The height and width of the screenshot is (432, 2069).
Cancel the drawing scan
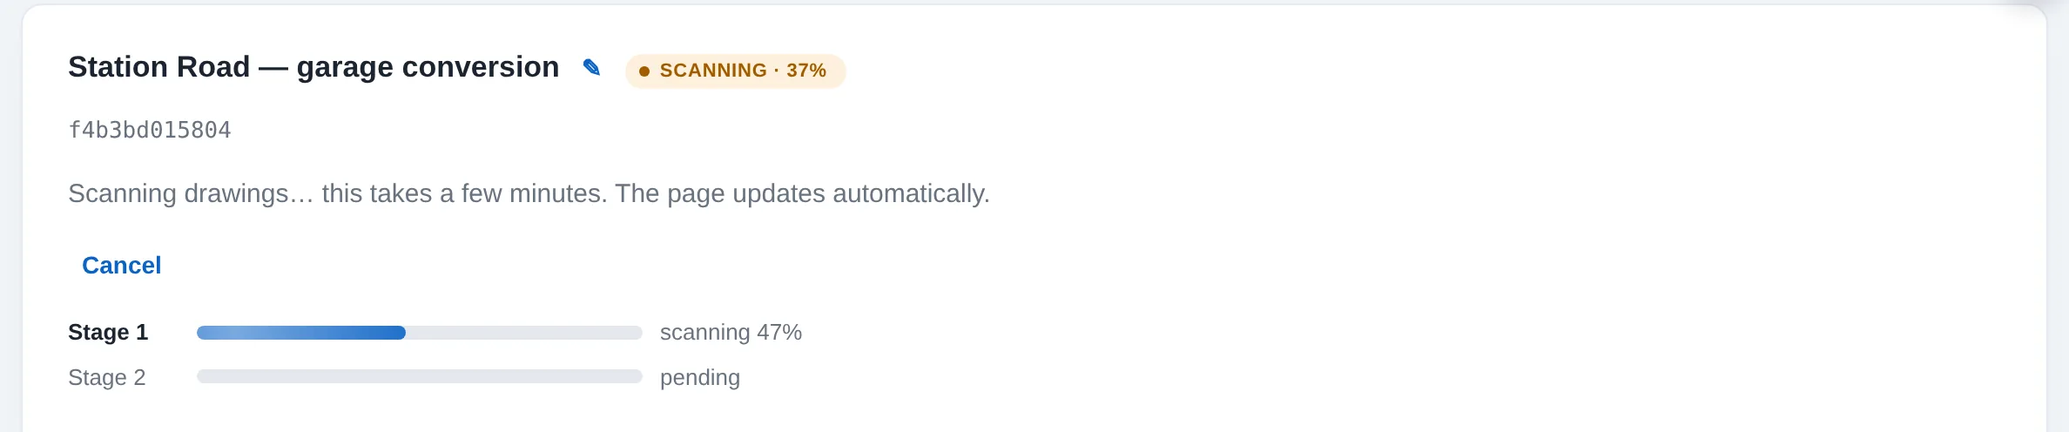(x=122, y=266)
